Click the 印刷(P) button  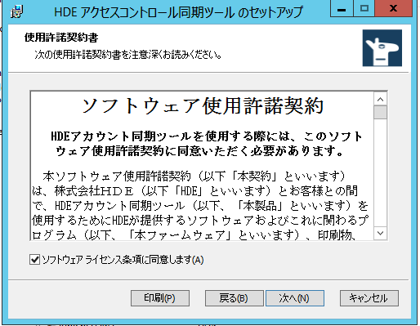(x=160, y=298)
